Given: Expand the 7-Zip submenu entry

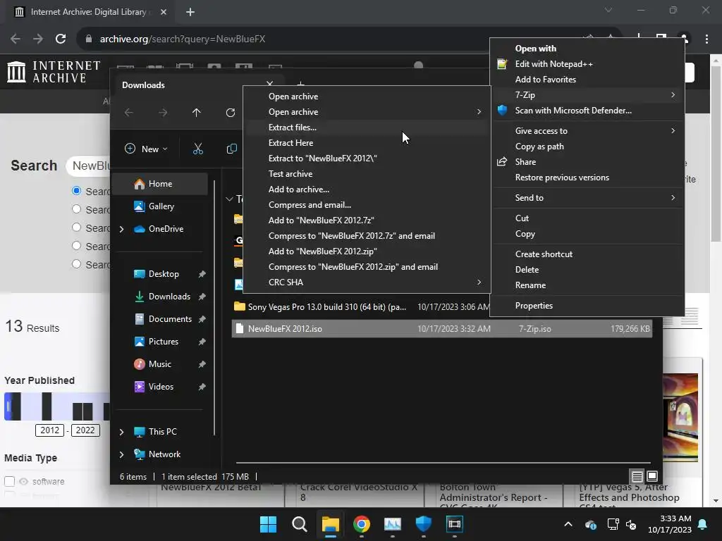Looking at the screenshot, I should click(x=587, y=95).
